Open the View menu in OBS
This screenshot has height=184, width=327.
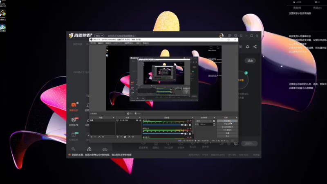(x=108, y=43)
